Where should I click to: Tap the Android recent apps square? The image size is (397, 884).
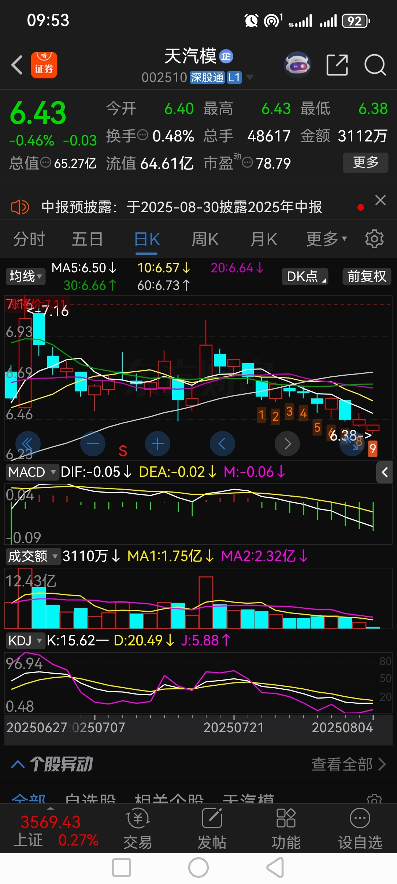122,868
